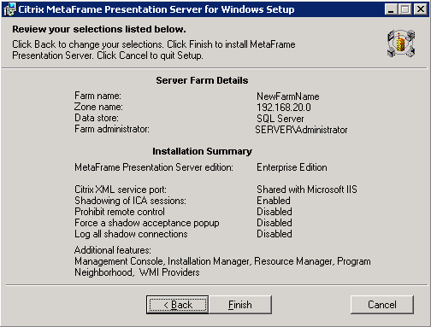This screenshot has height=327, width=431.
Task: Minimize the Setup window
Action: [391, 9]
